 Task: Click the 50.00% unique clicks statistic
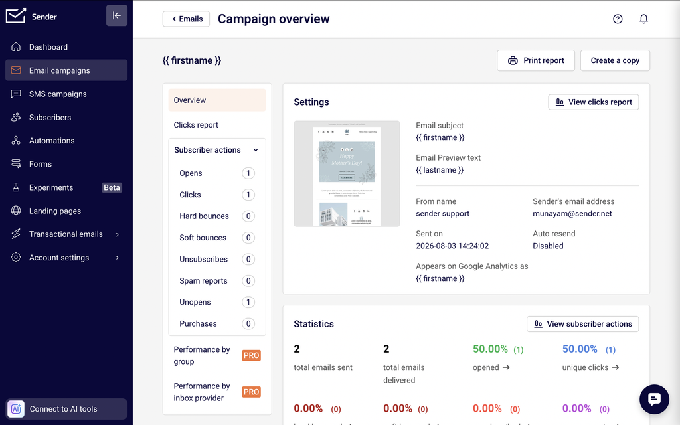click(580, 349)
